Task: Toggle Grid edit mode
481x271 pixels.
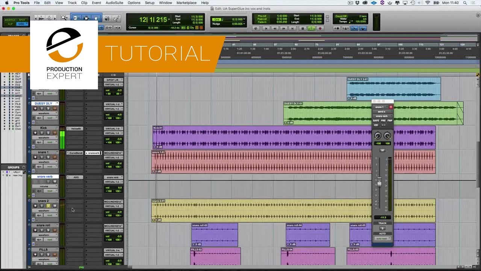Action: tap(21, 24)
